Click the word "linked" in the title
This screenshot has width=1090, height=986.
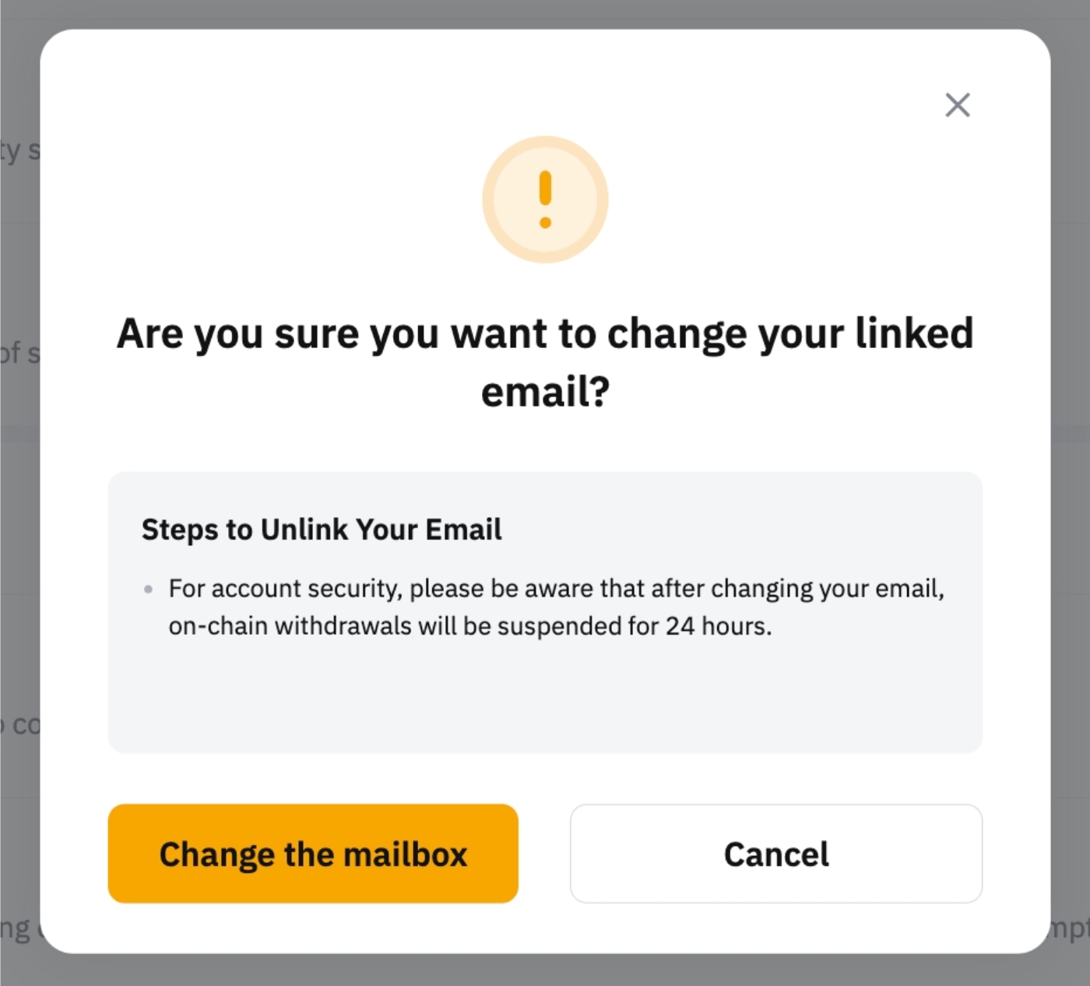914,333
